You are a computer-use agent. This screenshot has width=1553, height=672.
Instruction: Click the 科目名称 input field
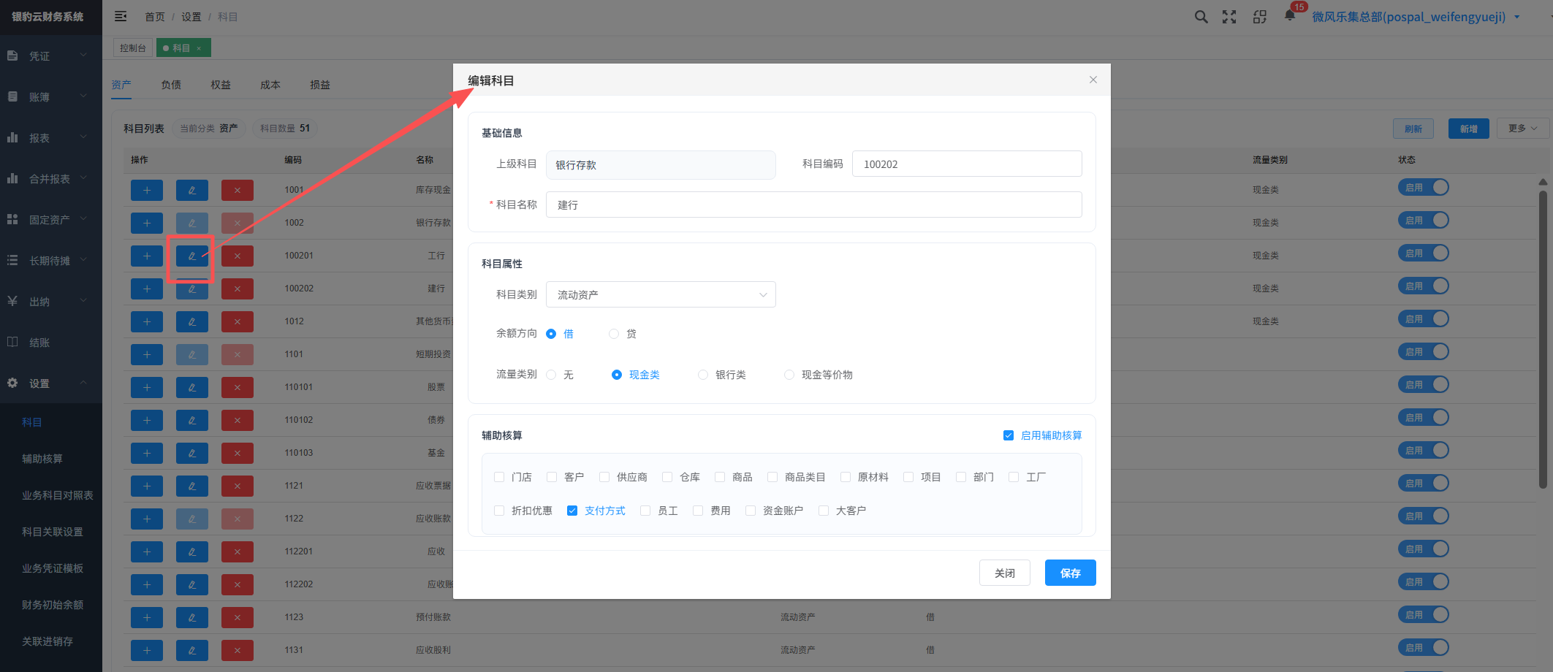pyautogui.click(x=814, y=205)
